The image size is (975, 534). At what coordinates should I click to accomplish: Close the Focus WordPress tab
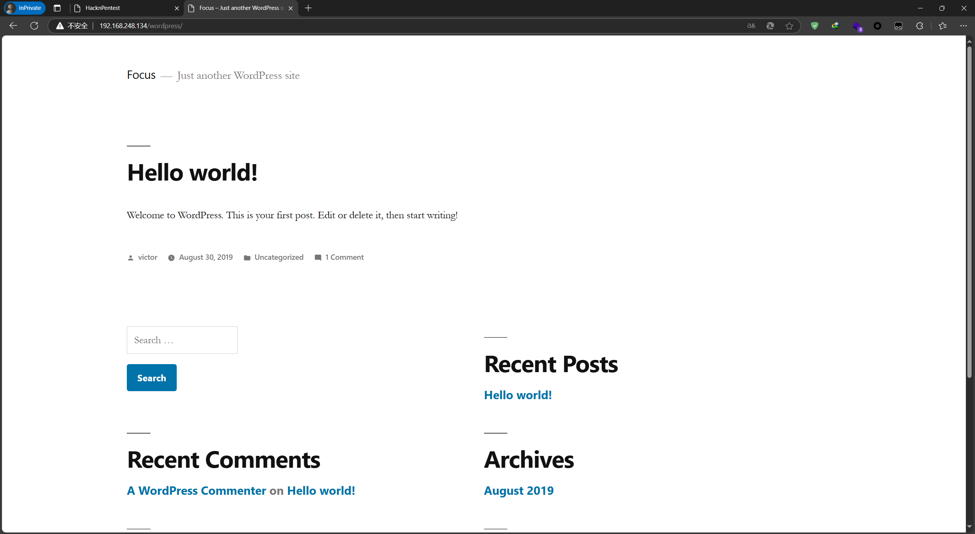coord(291,8)
